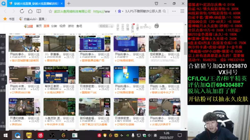250x140 pixels.
Task: Open Logitech G app in taskbar
Action: [x=63, y=135]
